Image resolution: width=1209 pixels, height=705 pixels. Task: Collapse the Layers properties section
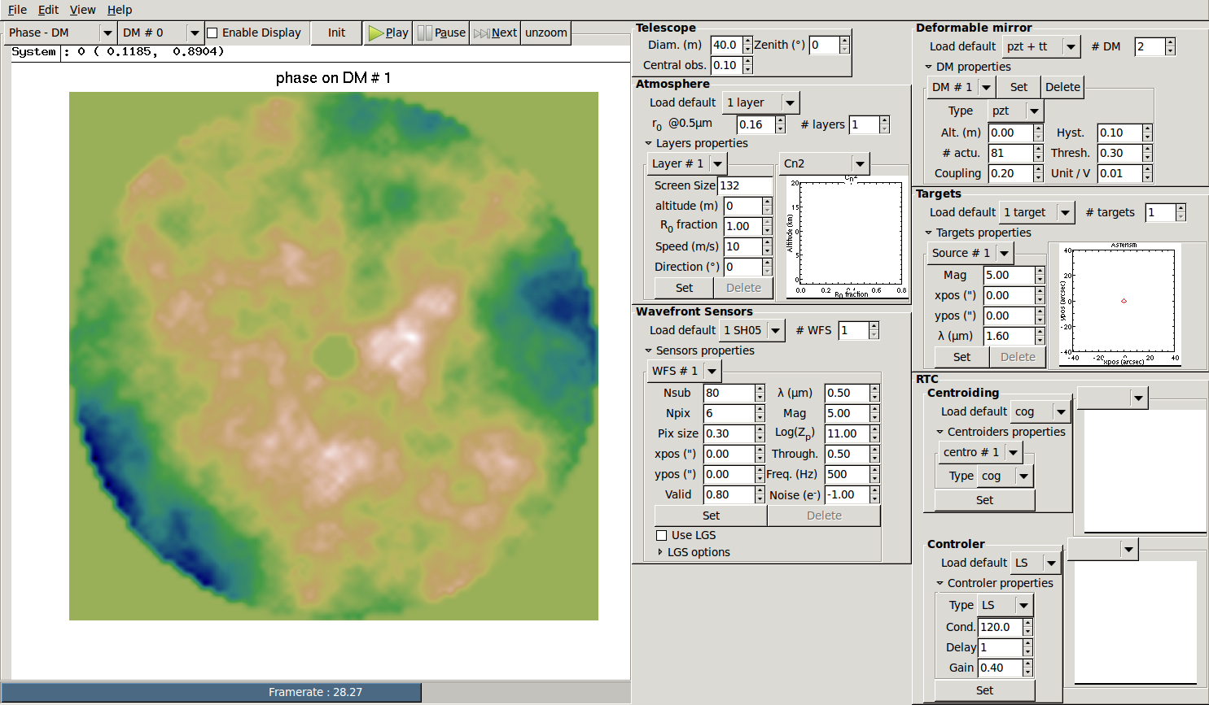point(649,143)
